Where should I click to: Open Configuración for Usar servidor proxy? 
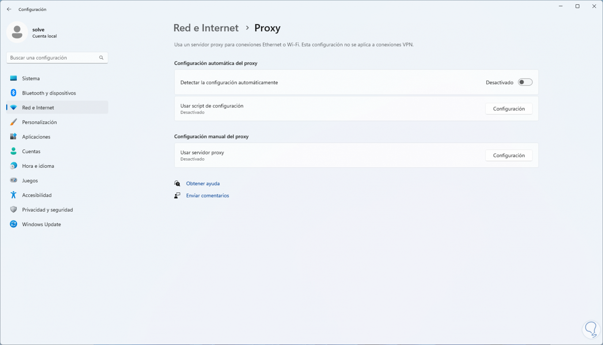point(508,156)
